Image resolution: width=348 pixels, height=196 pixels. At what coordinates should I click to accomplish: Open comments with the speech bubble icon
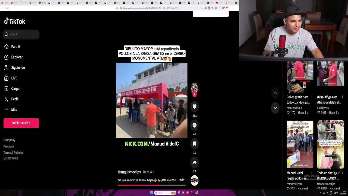(194, 125)
